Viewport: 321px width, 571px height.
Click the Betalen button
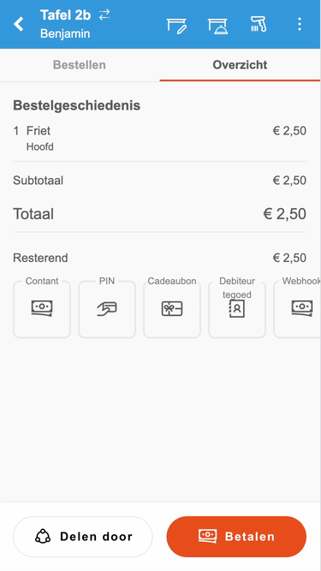(236, 537)
